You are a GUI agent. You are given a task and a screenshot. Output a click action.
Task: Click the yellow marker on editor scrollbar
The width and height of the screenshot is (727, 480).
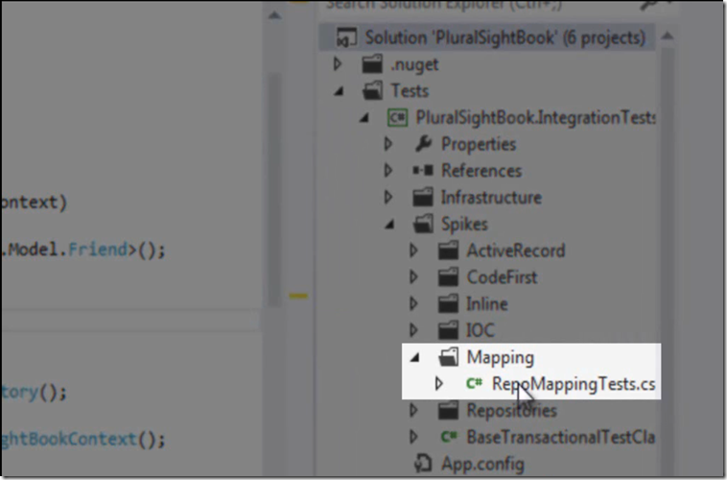click(x=298, y=296)
